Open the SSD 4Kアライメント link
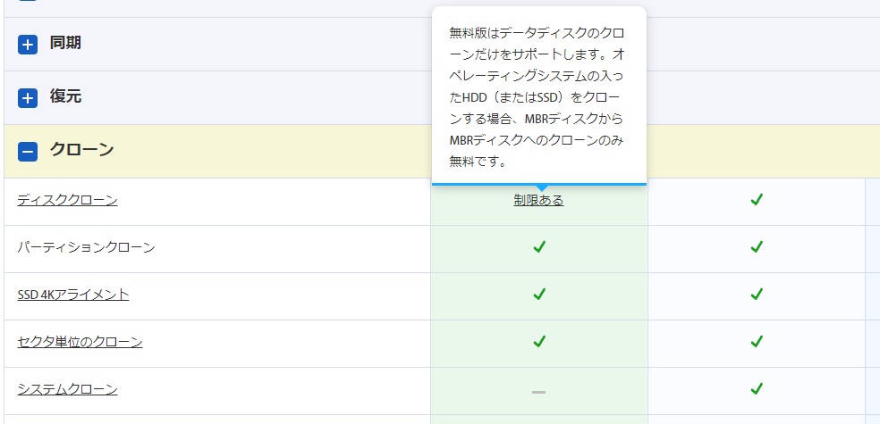 73,294
